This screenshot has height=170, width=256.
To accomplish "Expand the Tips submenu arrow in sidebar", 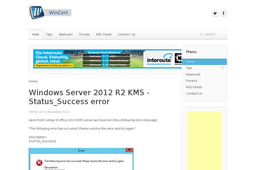I will click(x=222, y=68).
